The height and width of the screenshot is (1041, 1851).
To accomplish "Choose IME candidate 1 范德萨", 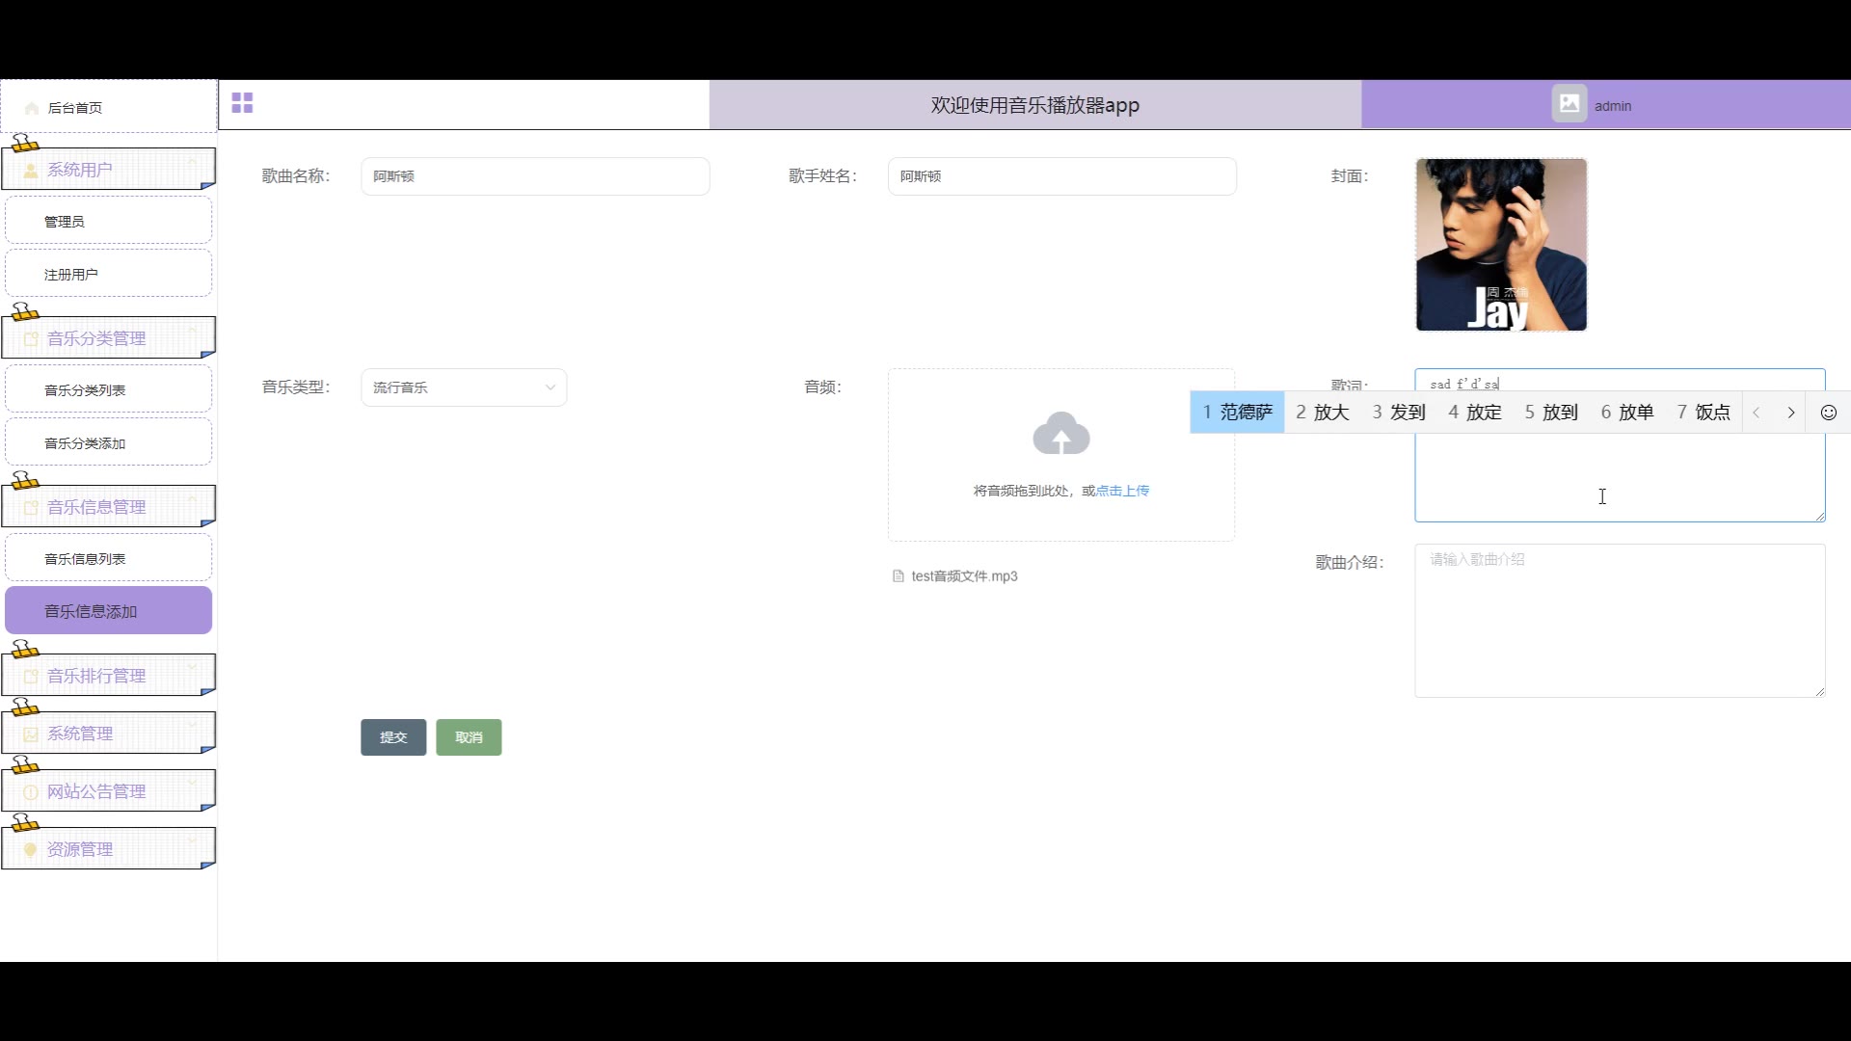I will (1237, 413).
